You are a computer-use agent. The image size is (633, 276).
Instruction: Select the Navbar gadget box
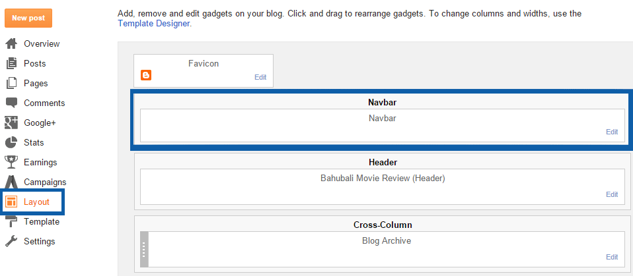(383, 125)
